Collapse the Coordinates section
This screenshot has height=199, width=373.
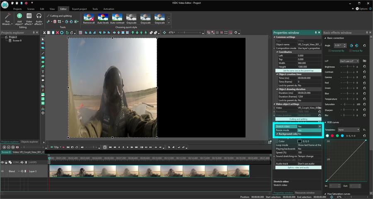pos(277,52)
